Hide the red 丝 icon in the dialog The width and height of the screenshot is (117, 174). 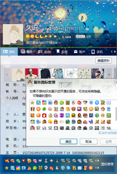click(79, 122)
